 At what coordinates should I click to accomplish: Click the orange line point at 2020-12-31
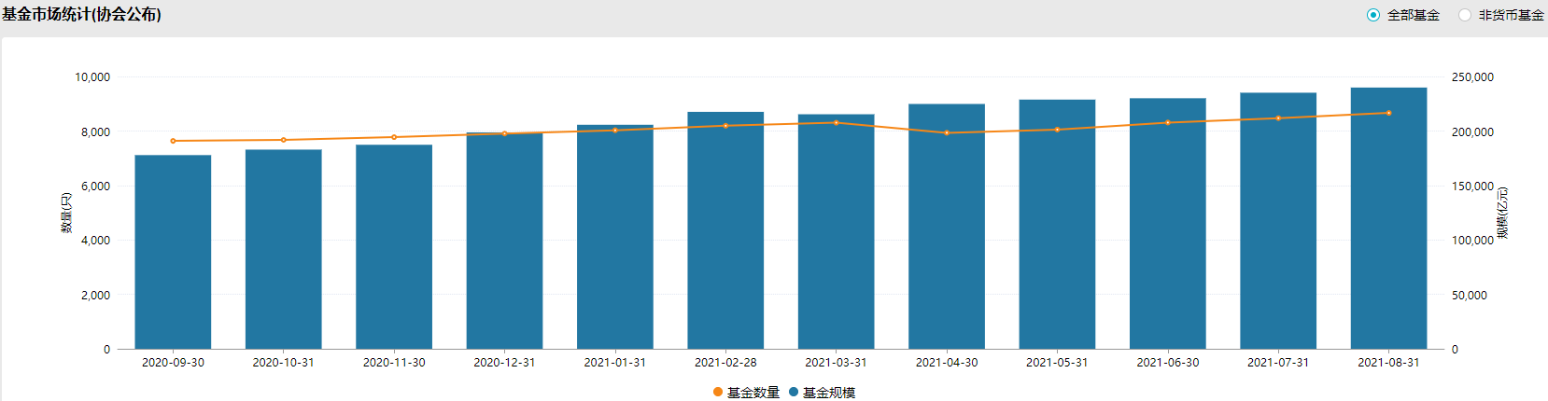504,133
